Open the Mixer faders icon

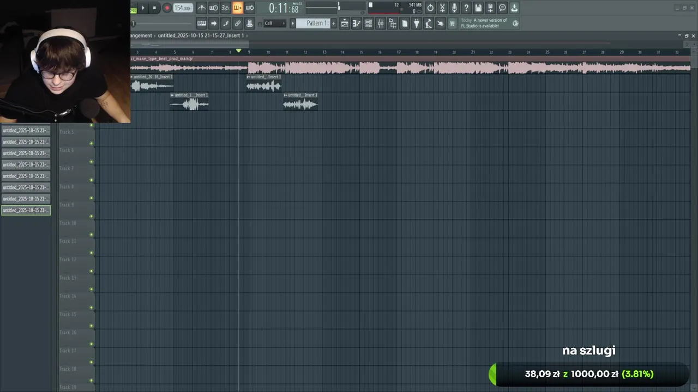(381, 23)
